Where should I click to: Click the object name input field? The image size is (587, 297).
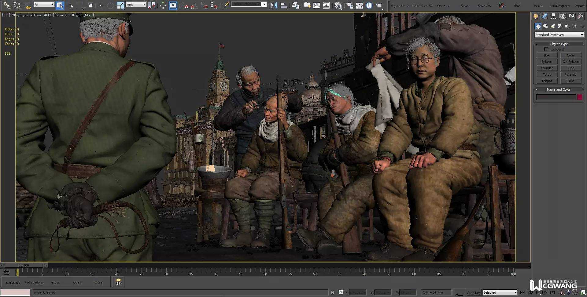tap(556, 97)
